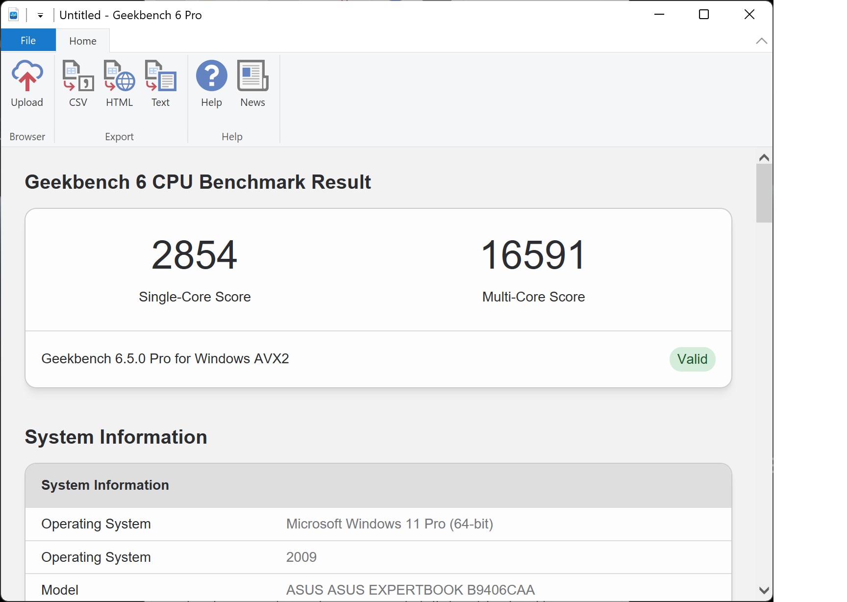Click the green Valid badge
Screen dimensions: 847x602
tap(692, 359)
